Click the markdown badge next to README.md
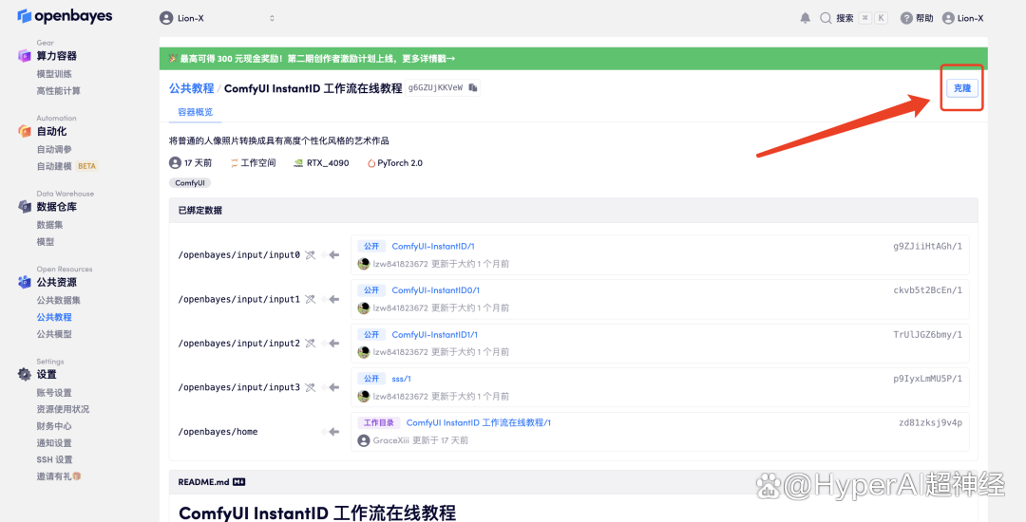This screenshot has width=1026, height=522. pos(238,482)
